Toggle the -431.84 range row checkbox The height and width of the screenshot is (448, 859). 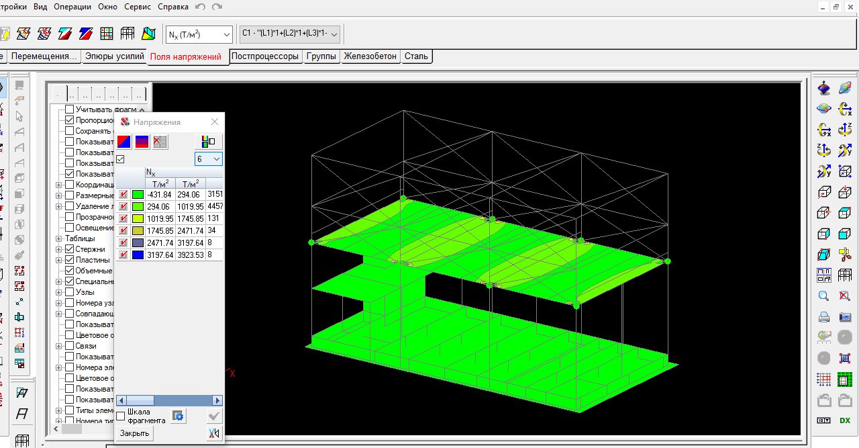click(x=123, y=195)
